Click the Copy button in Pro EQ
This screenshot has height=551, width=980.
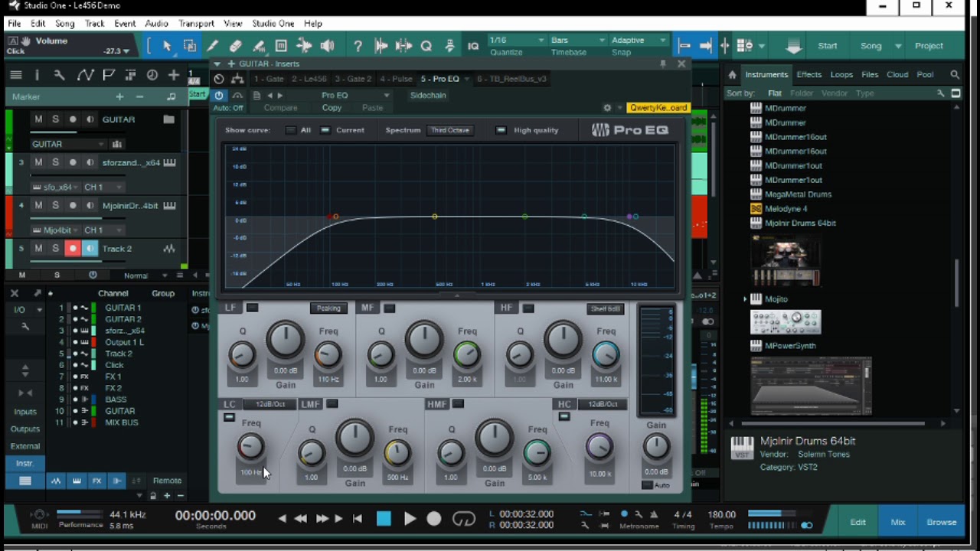coord(332,108)
